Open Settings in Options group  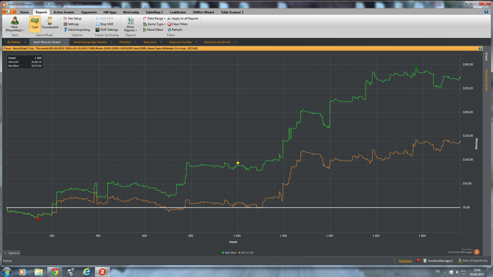(71, 24)
